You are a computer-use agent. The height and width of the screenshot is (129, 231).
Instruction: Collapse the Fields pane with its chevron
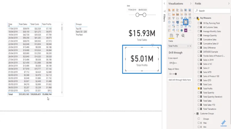pos(229,3)
